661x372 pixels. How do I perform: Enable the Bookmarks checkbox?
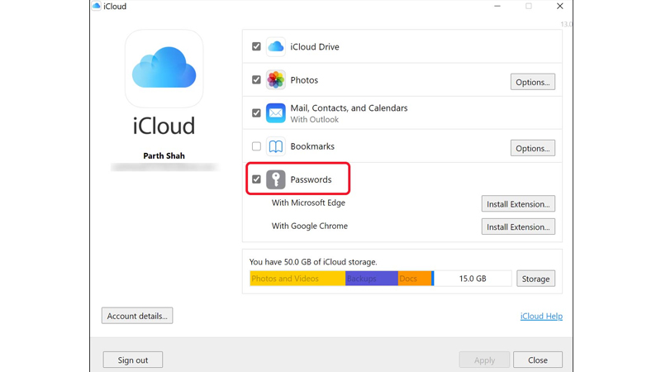(x=256, y=146)
